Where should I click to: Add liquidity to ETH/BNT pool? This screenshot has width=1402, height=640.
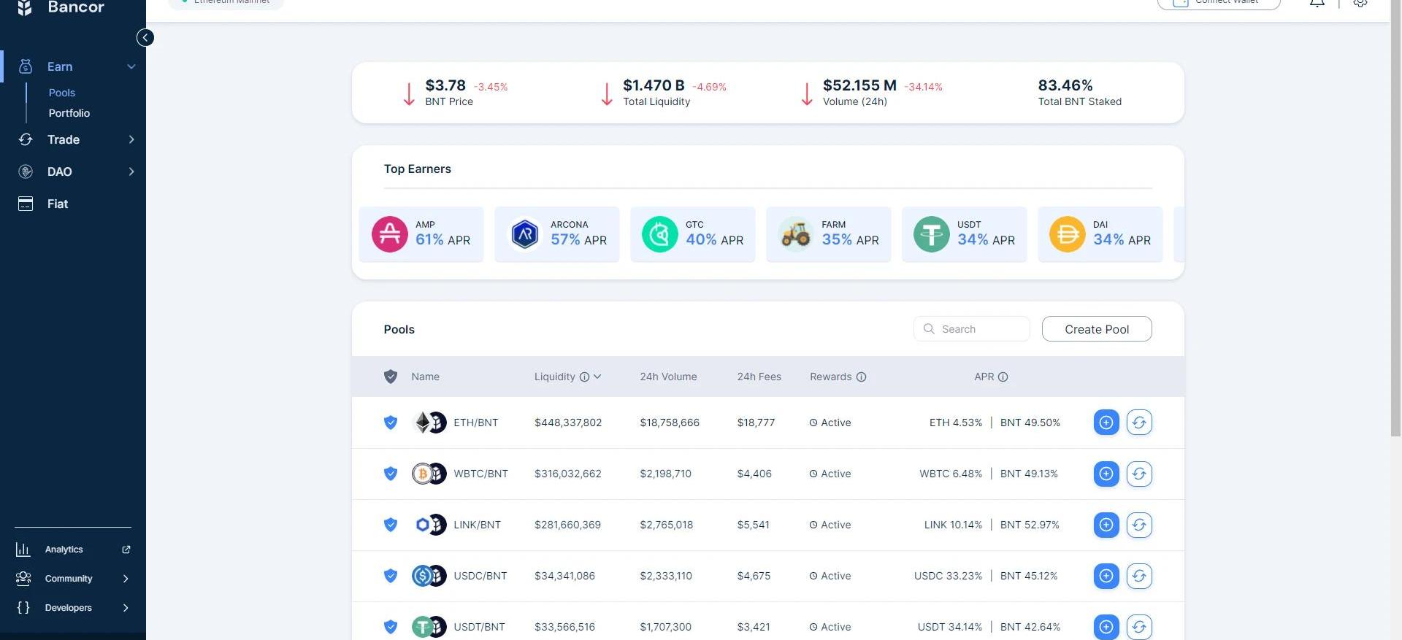coord(1106,423)
